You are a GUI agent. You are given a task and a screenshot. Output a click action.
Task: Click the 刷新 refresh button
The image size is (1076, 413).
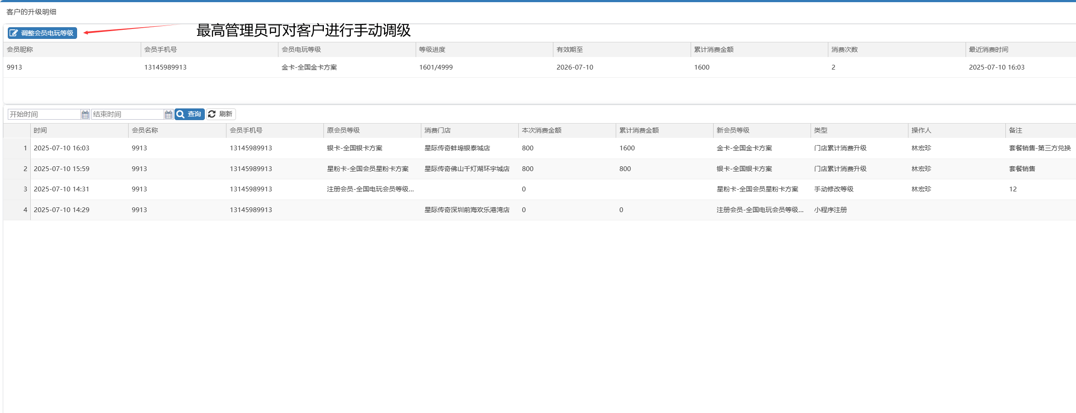coord(221,114)
